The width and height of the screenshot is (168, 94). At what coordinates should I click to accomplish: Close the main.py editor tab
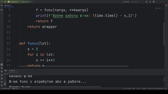12,5
